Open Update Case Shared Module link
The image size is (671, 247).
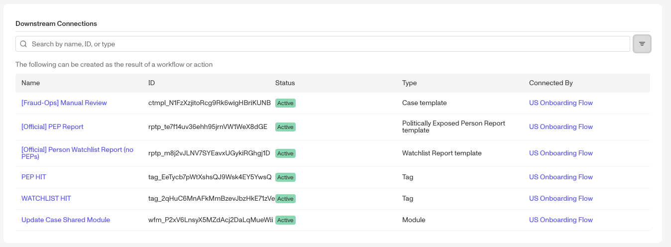click(66, 220)
